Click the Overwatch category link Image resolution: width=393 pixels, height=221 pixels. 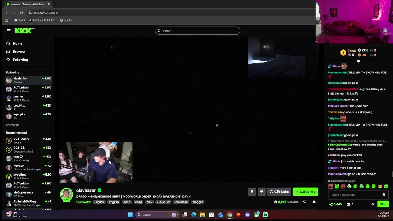coord(84,202)
